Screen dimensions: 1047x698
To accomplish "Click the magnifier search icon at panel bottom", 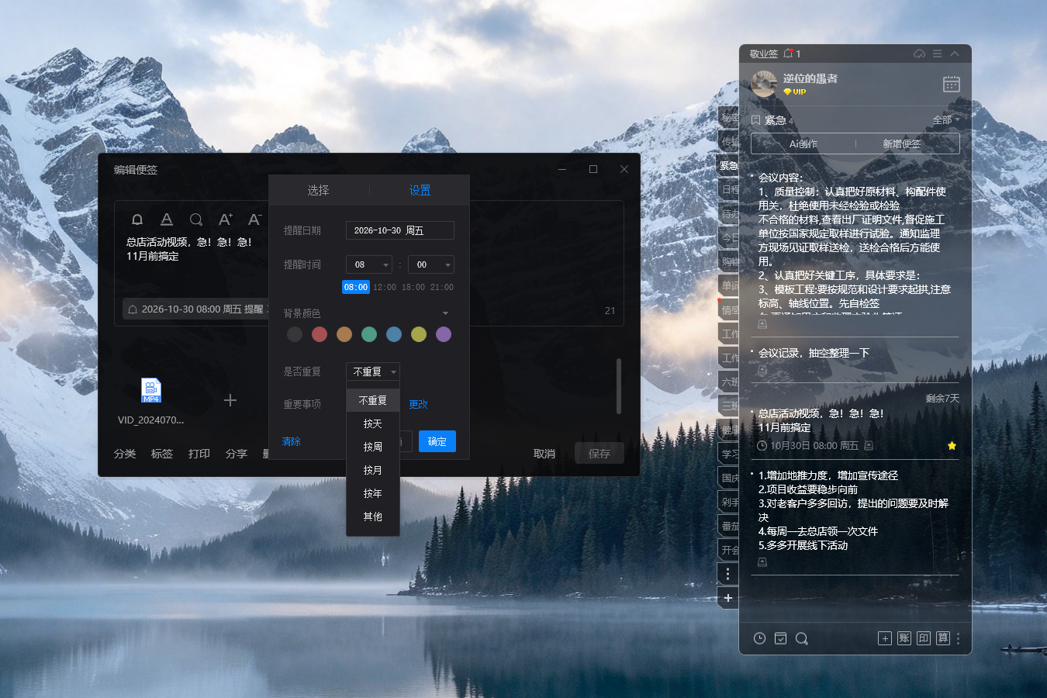I will pos(802,638).
